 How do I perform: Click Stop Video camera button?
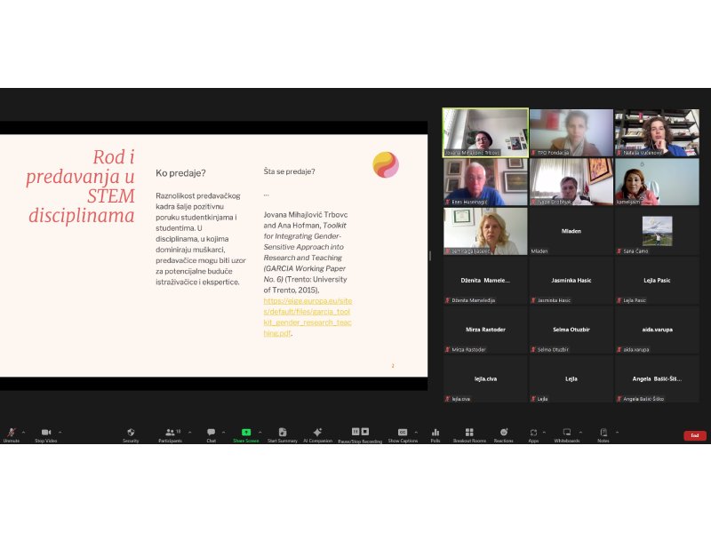45,433
